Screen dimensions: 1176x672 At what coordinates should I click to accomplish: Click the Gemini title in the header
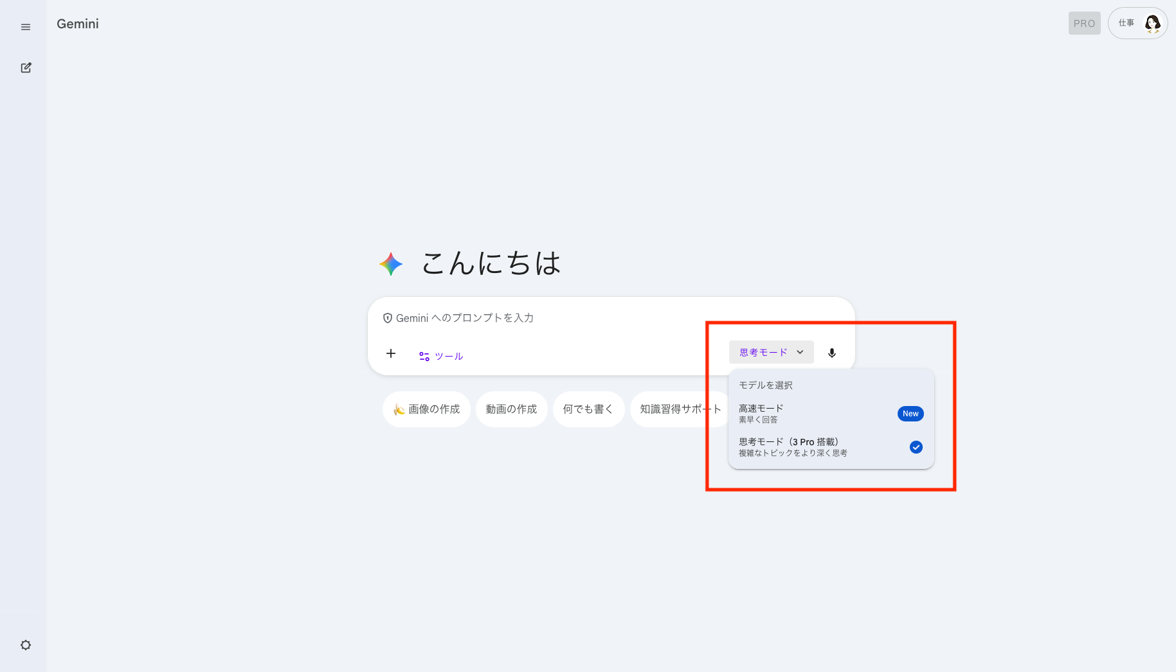coord(77,24)
